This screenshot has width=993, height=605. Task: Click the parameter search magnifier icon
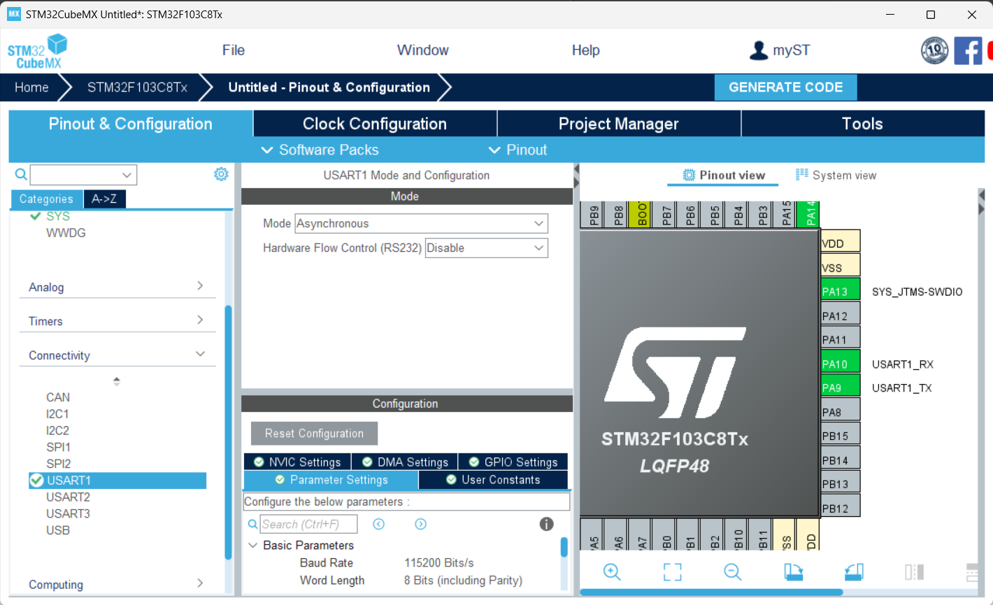[x=252, y=524]
